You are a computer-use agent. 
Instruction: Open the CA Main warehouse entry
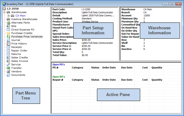(21, 16)
